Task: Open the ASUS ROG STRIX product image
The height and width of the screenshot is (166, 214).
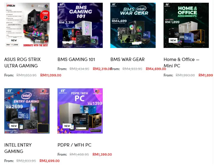Action: pos(27,25)
